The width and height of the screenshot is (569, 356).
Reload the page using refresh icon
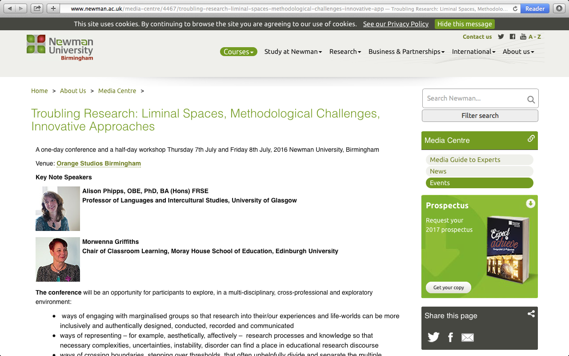coord(515,8)
